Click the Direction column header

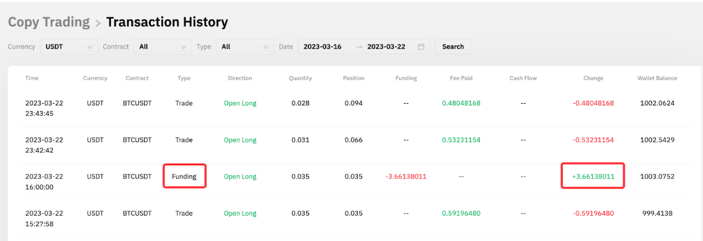(x=240, y=78)
